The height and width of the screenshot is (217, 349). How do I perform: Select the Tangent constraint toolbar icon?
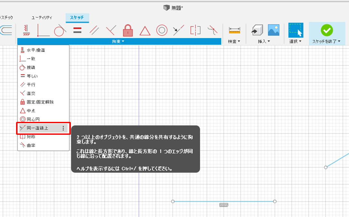click(60, 30)
